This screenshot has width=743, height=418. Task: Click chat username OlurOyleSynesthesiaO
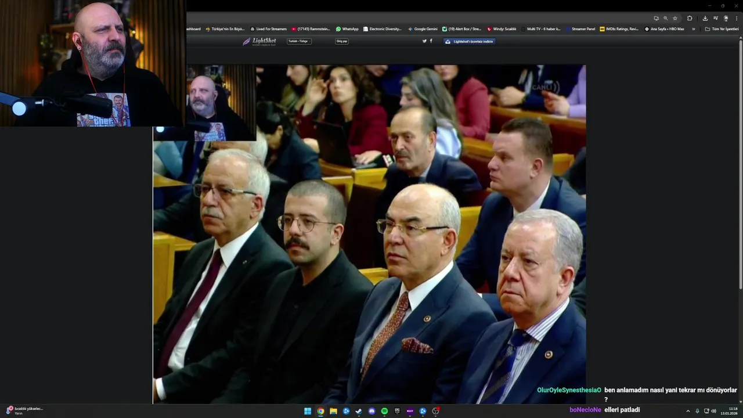click(569, 390)
